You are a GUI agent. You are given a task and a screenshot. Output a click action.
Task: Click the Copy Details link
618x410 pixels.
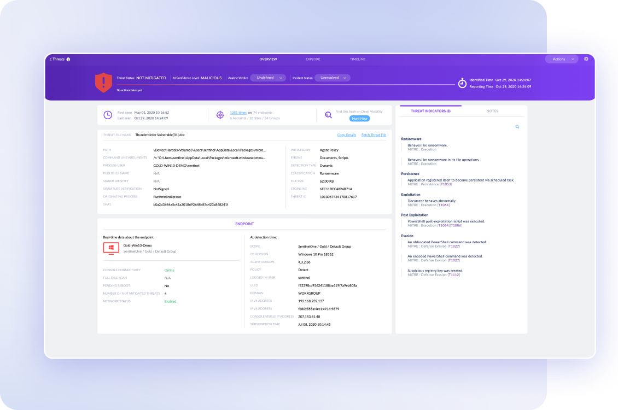(346, 134)
